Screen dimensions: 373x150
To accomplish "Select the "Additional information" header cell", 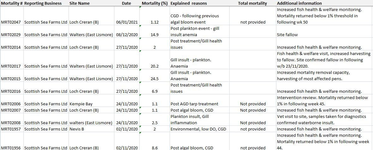I will [299, 3].
